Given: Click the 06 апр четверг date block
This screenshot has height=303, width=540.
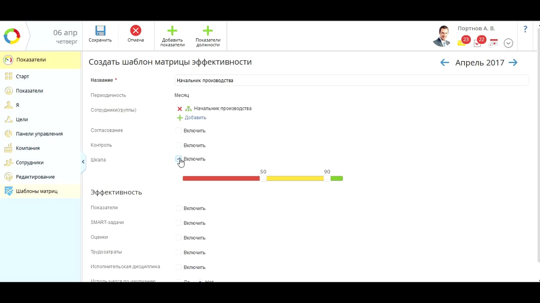Looking at the screenshot, I should pyautogui.click(x=65, y=37).
